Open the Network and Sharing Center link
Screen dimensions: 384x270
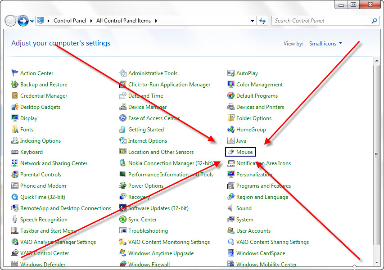[x=54, y=163]
